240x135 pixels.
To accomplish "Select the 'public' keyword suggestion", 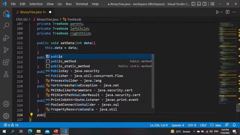I will click(99, 57).
